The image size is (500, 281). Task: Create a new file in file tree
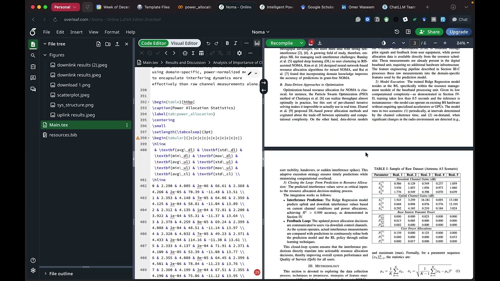[x=98, y=44]
